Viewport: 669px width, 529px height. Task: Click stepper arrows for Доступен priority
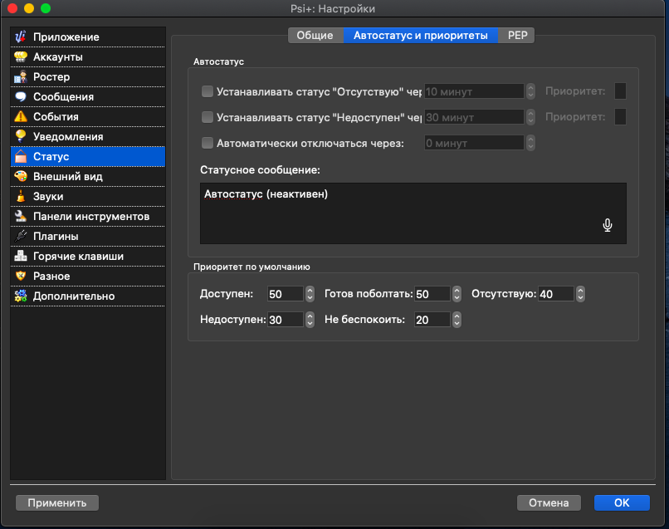[310, 294]
